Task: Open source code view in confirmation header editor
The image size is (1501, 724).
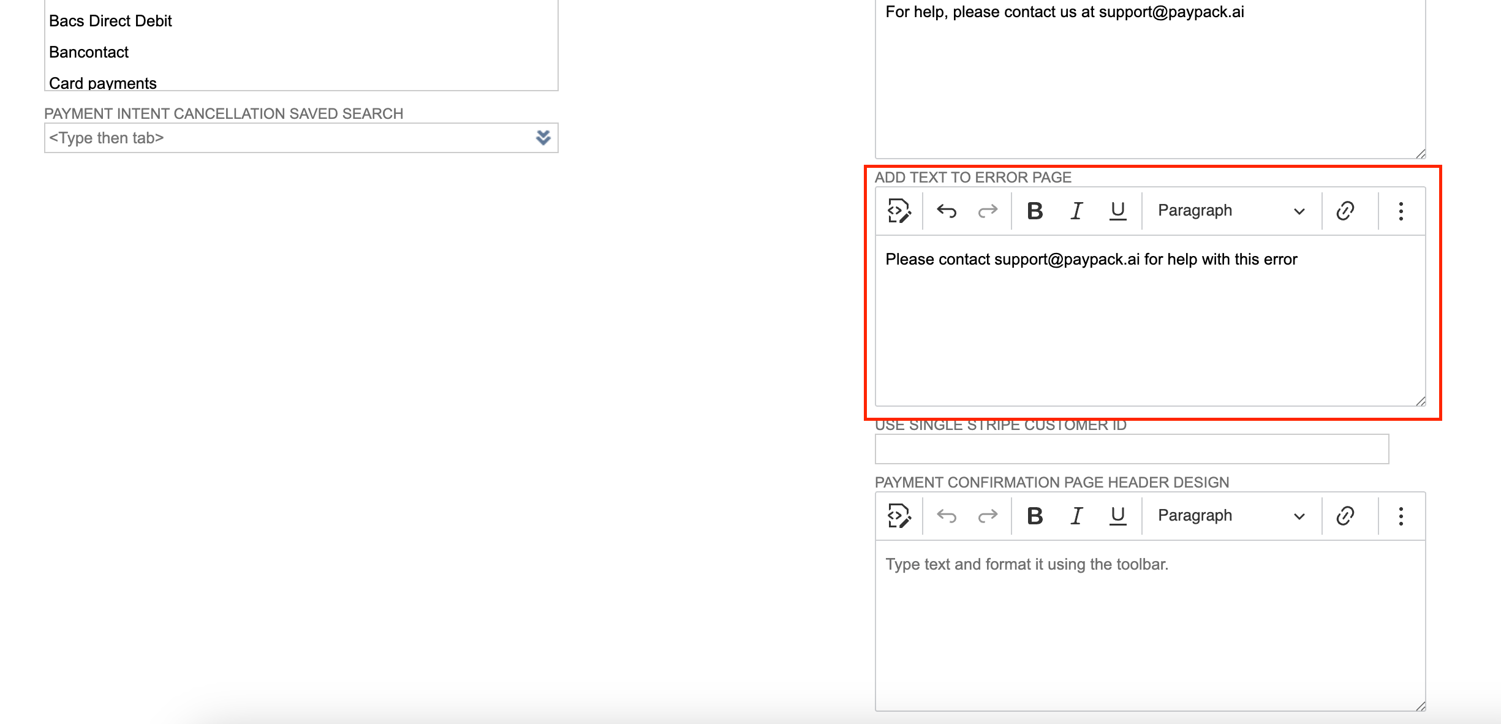Action: coord(898,515)
